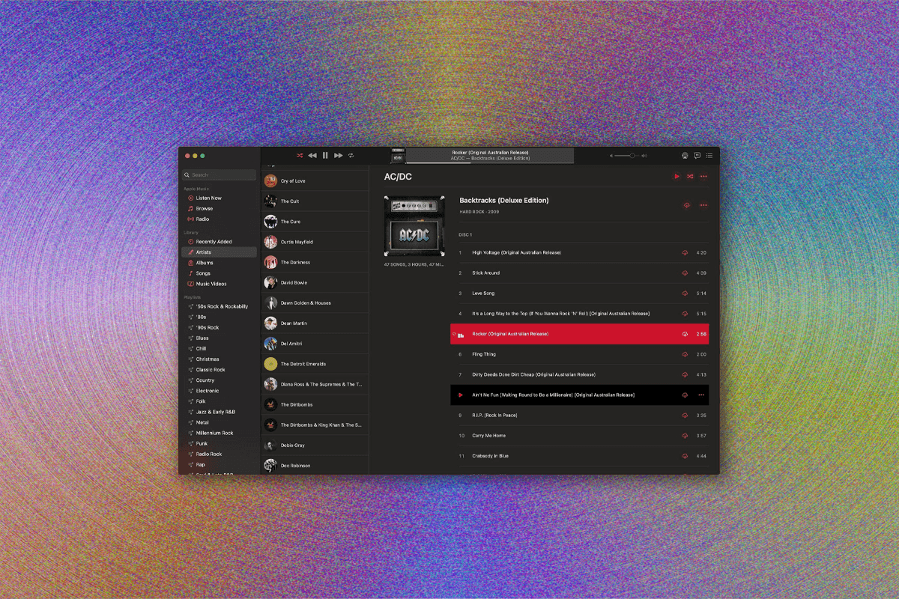Toggle shuffle mode in playback controls
The height and width of the screenshot is (599, 899).
point(300,155)
